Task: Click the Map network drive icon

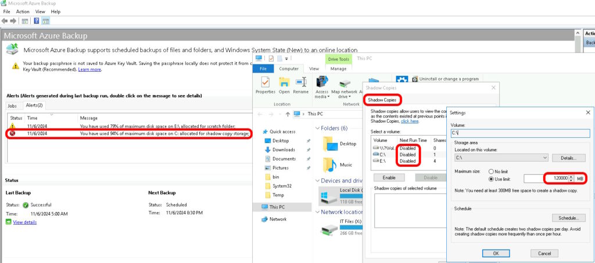Action: point(344,87)
